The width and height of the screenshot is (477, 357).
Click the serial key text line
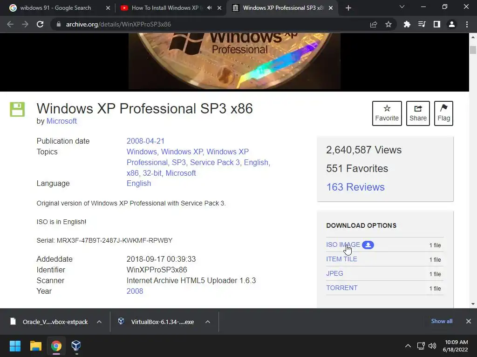[x=104, y=240]
